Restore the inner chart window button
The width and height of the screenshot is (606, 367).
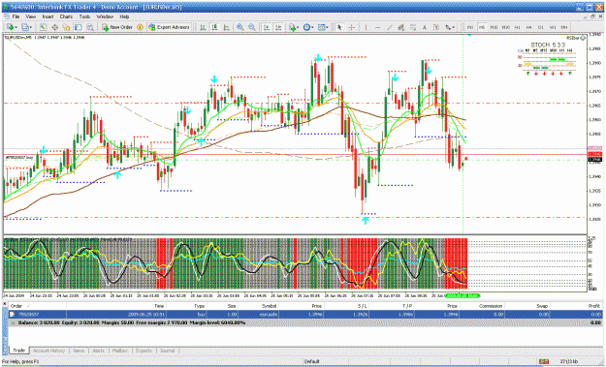click(x=592, y=16)
